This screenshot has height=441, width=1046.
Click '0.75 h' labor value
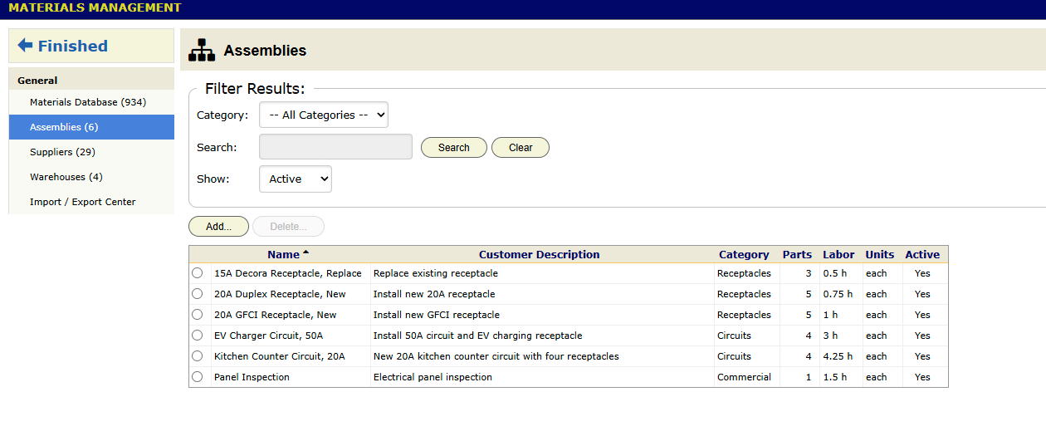click(838, 294)
